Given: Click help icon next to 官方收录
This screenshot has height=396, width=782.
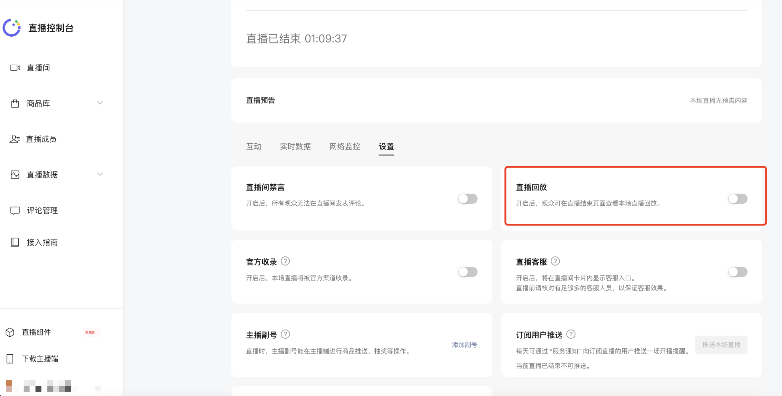Looking at the screenshot, I should pos(285,261).
